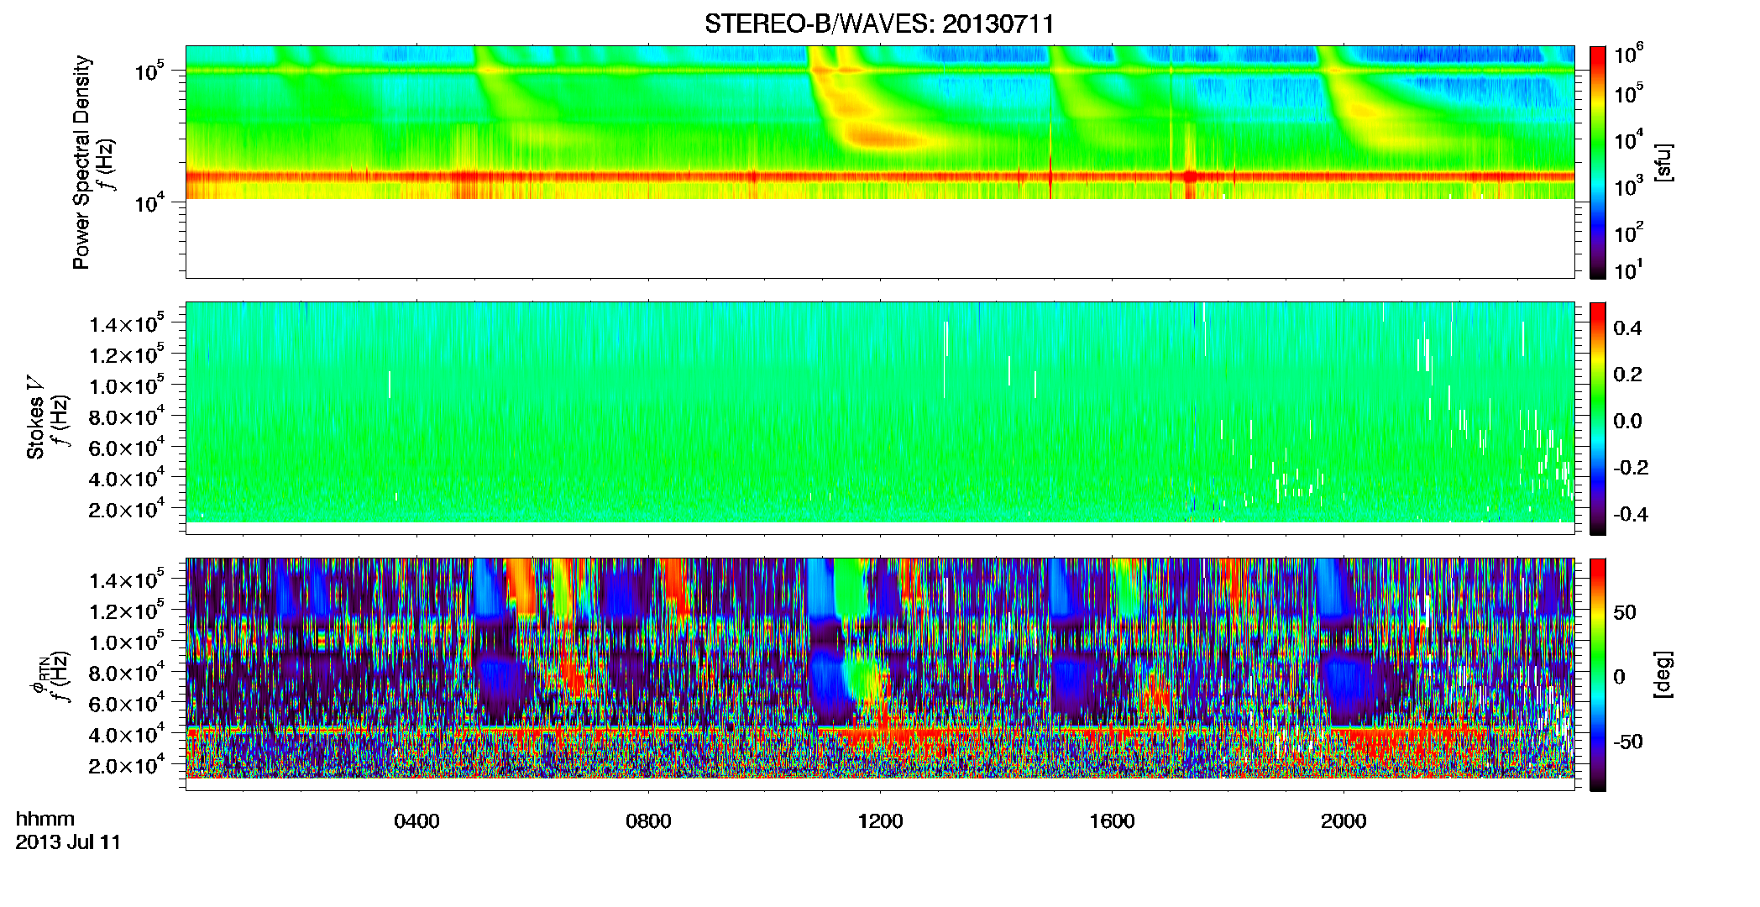This screenshot has width=1760, height=907.
Task: Click the Power Spectral Density axis title
Action: coord(81,162)
